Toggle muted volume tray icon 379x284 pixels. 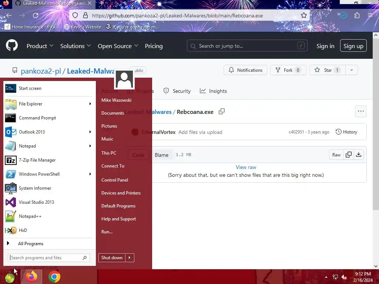[x=344, y=277]
